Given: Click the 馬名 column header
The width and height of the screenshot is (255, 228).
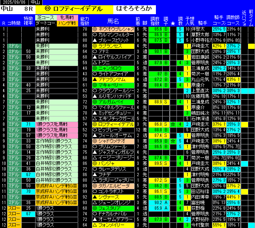Looking at the screenshot, I should click(x=113, y=21).
